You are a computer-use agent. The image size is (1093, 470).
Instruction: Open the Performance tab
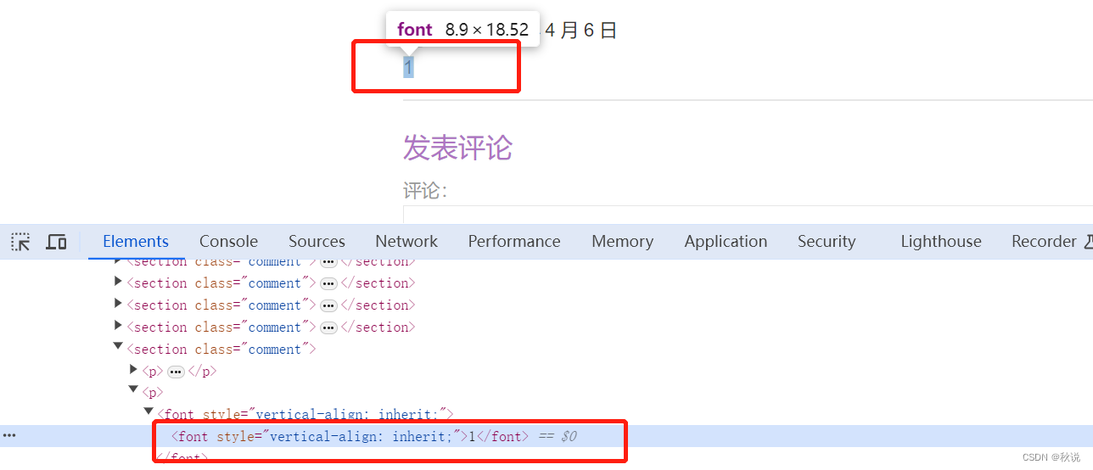tap(514, 242)
